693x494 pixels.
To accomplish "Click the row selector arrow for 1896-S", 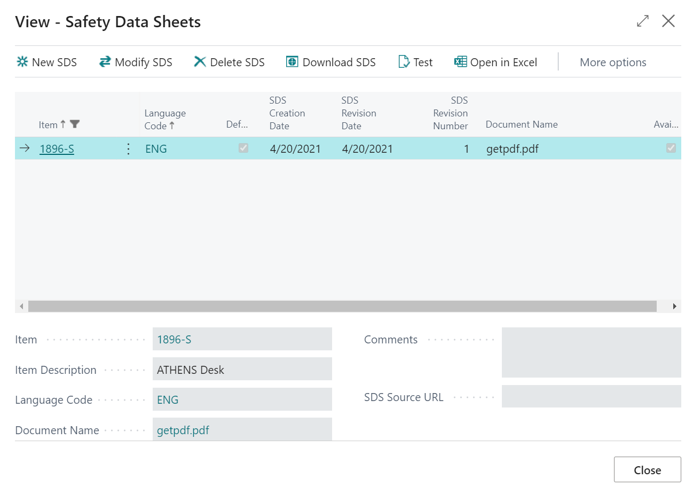I will [x=25, y=148].
